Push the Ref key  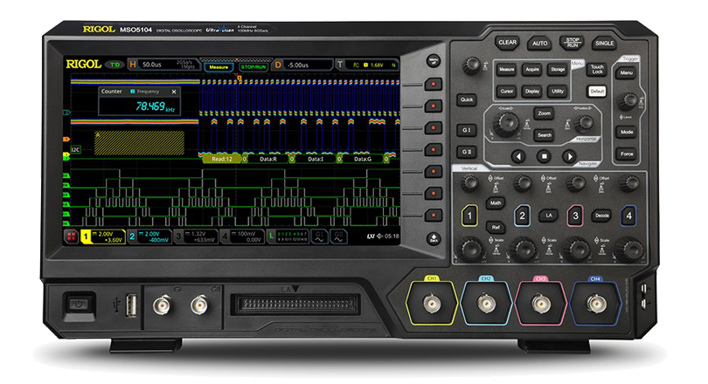click(x=496, y=228)
